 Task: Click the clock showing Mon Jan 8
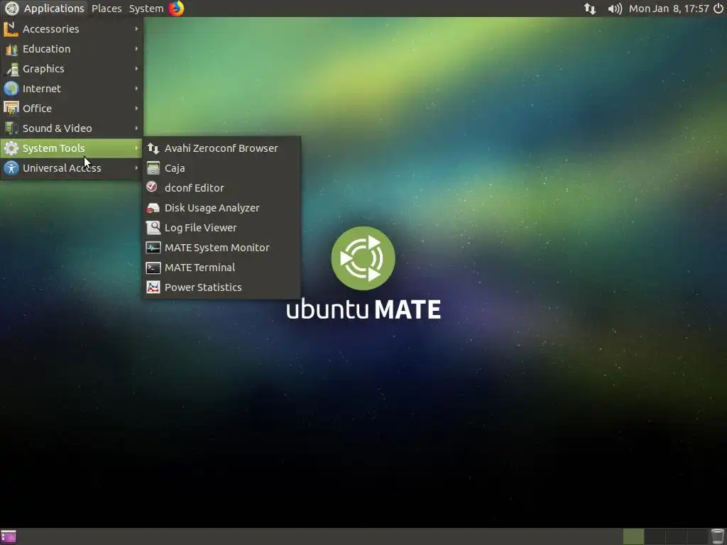(669, 9)
